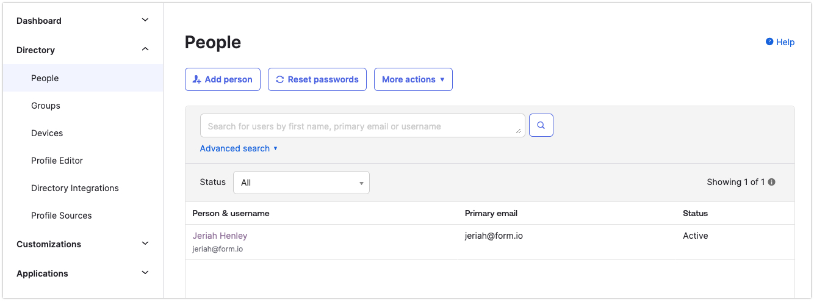Open Profile Editor from the sidebar
The width and height of the screenshot is (814, 301).
(x=57, y=161)
